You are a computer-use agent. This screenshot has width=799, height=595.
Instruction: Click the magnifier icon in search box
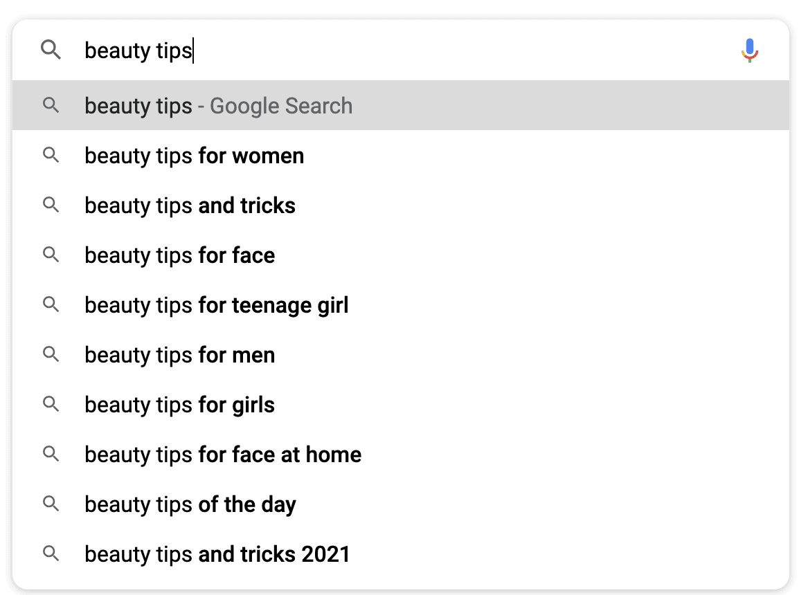click(51, 50)
